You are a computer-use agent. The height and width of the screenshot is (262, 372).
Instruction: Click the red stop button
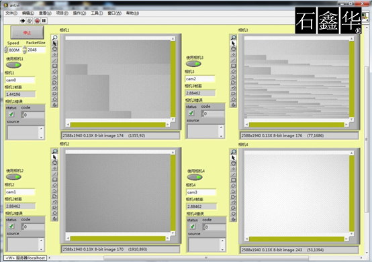click(27, 32)
